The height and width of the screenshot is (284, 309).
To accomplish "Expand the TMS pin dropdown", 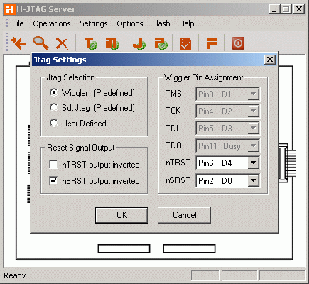I will 254,94.
